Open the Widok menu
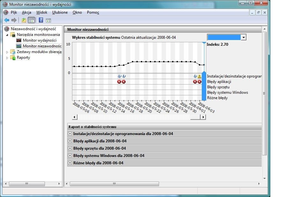The height and width of the screenshot is (197, 306). pos(41,12)
